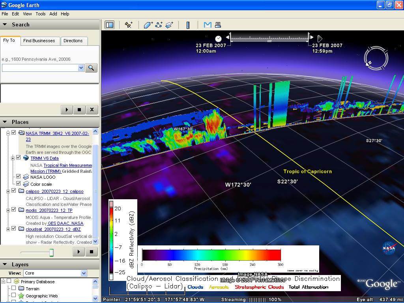Expand the TRMM V6 Data node
This screenshot has width=404, height=303.
coord(13,158)
